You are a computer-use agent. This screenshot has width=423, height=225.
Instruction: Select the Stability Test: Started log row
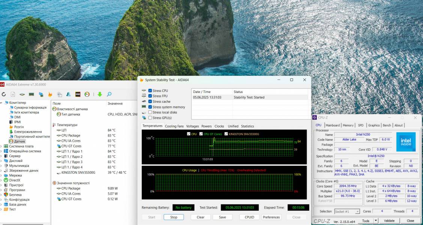[251, 97]
